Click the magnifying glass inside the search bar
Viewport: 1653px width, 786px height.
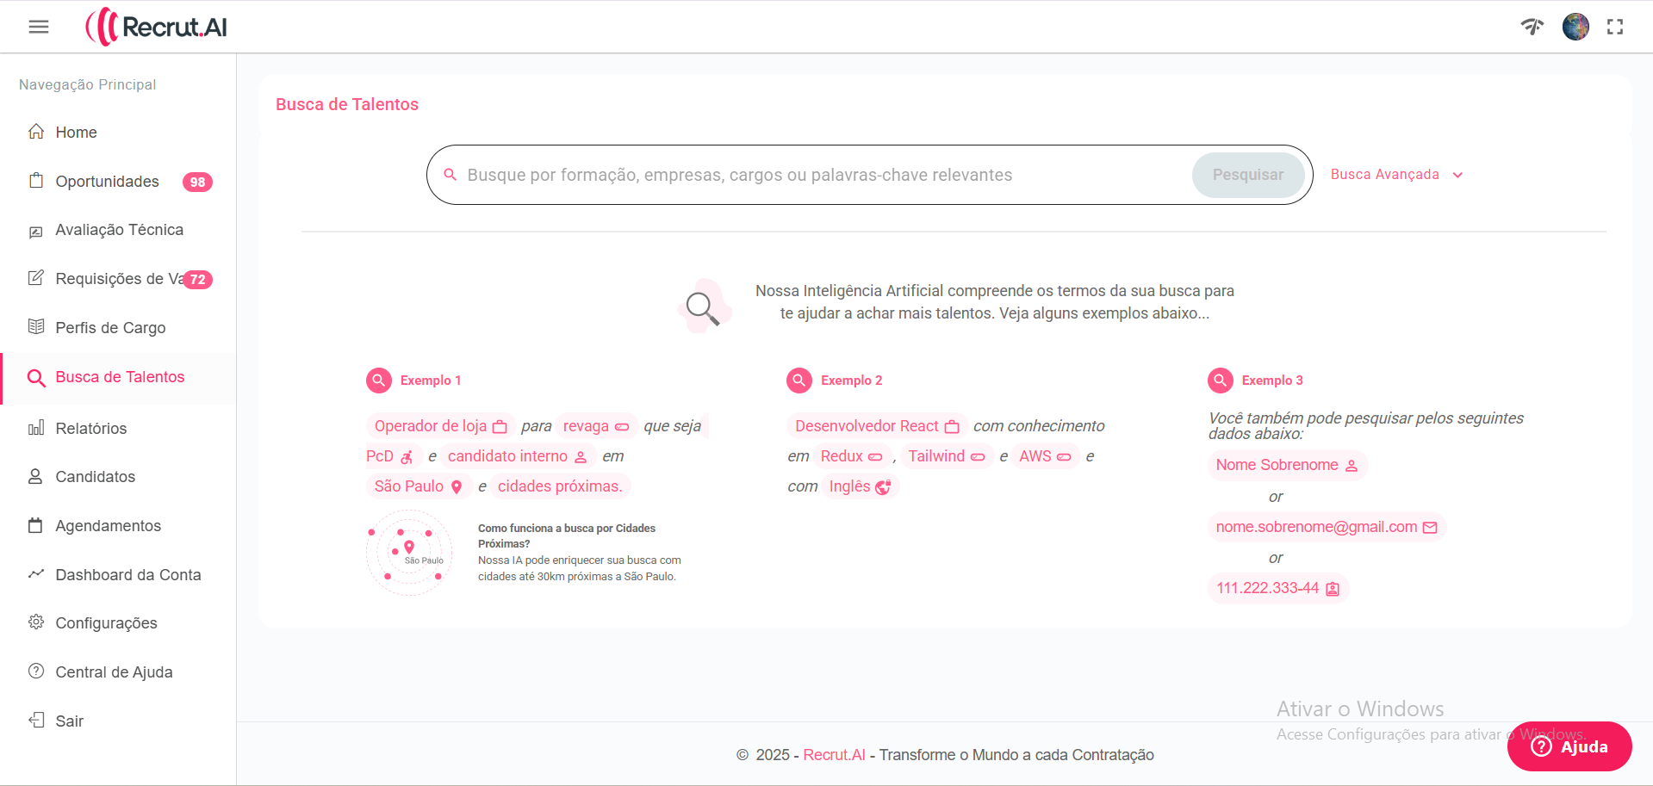pos(451,174)
